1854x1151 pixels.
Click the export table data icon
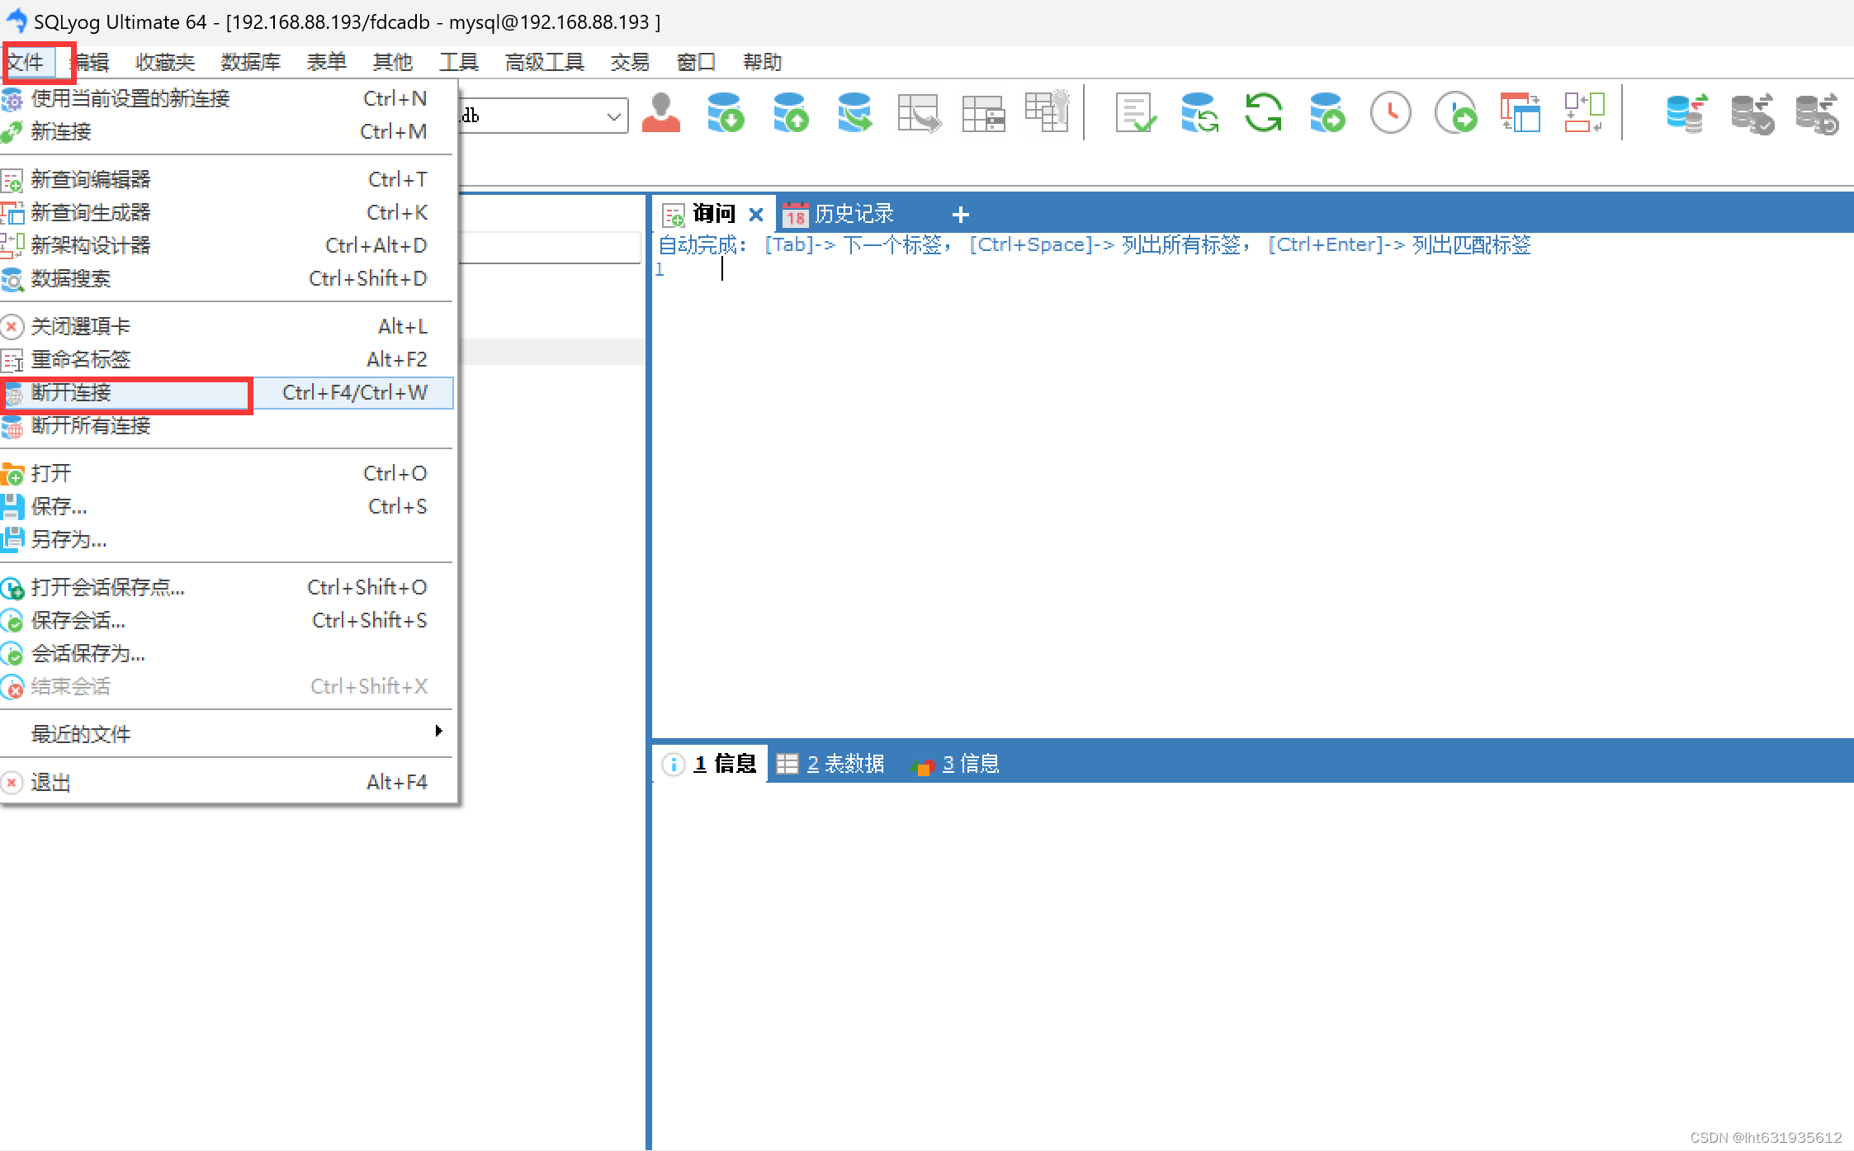click(x=918, y=113)
